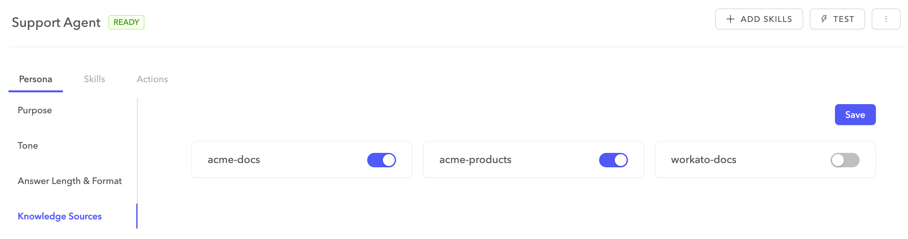Click the workato-docs source label
The image size is (908, 239).
[x=704, y=160]
